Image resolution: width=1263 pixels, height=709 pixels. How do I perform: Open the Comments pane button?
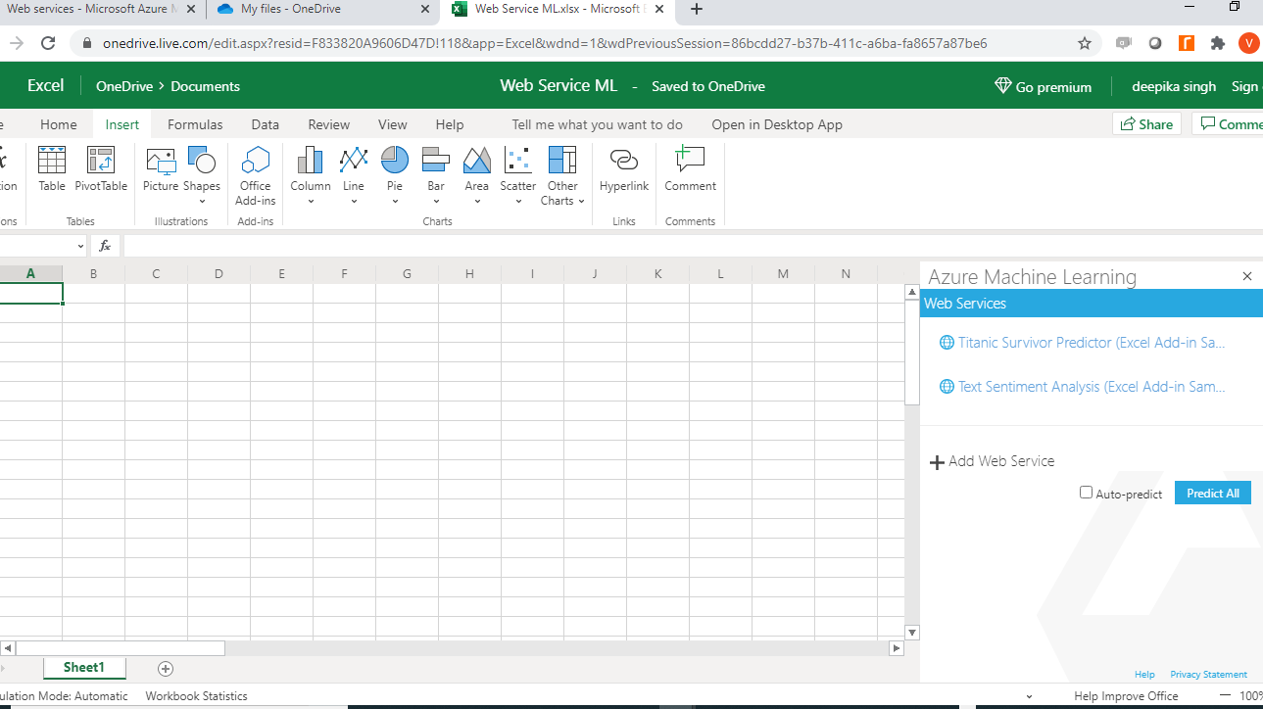(x=1229, y=124)
